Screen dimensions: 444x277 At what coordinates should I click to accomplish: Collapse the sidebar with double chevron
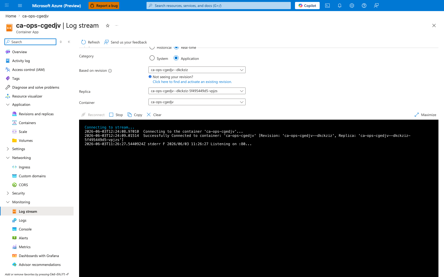(x=69, y=42)
